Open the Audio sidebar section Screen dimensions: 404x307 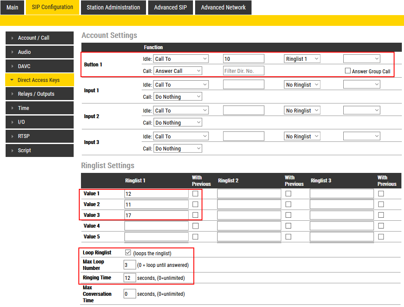pos(40,52)
